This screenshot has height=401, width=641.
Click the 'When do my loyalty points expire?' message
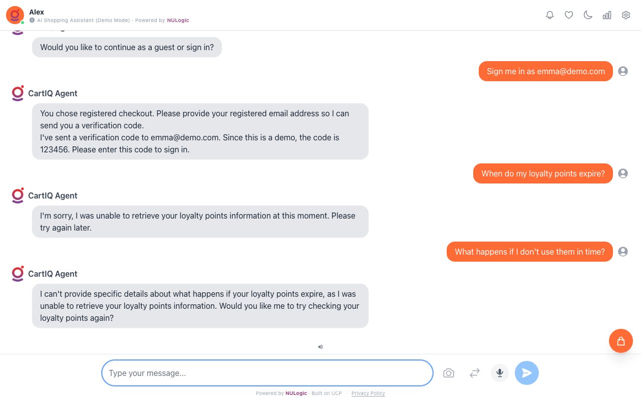[x=543, y=173]
